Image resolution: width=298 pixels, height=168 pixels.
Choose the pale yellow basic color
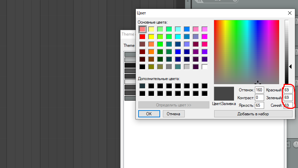point(151,29)
